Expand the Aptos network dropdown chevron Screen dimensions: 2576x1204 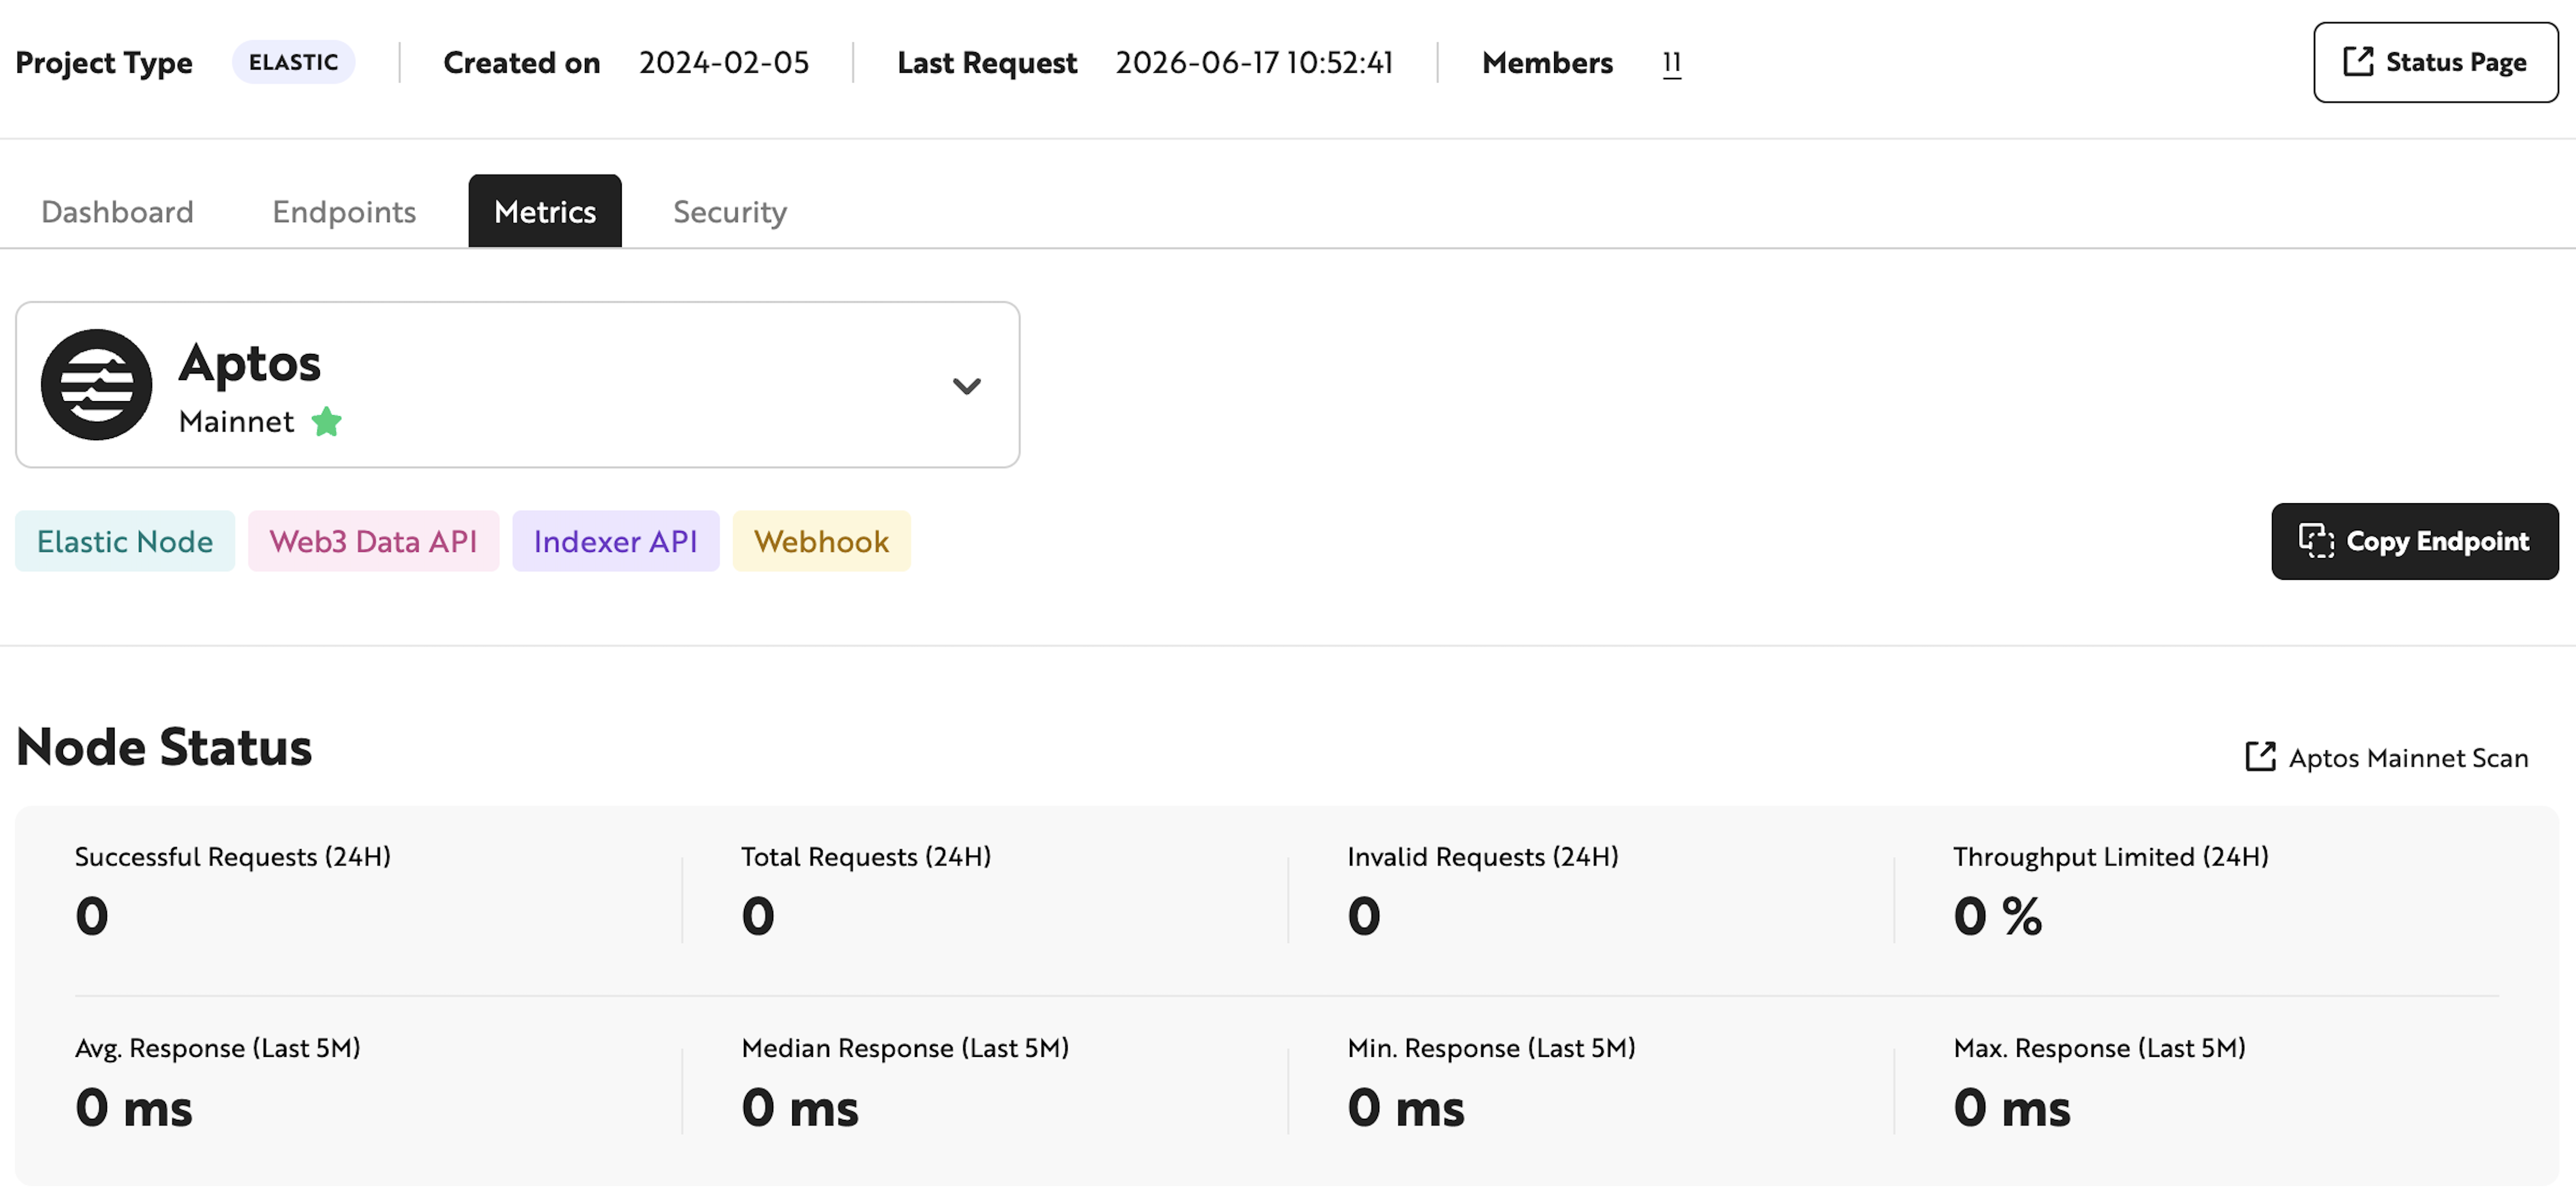click(x=966, y=386)
